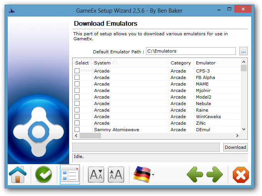Click the US/German flag language icon
The height and width of the screenshot is (196, 262).
coord(142,174)
